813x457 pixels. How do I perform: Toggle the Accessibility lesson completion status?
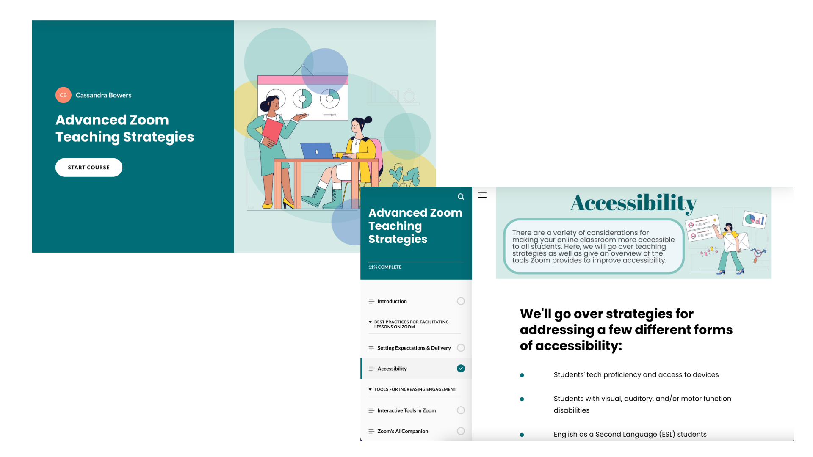(461, 368)
